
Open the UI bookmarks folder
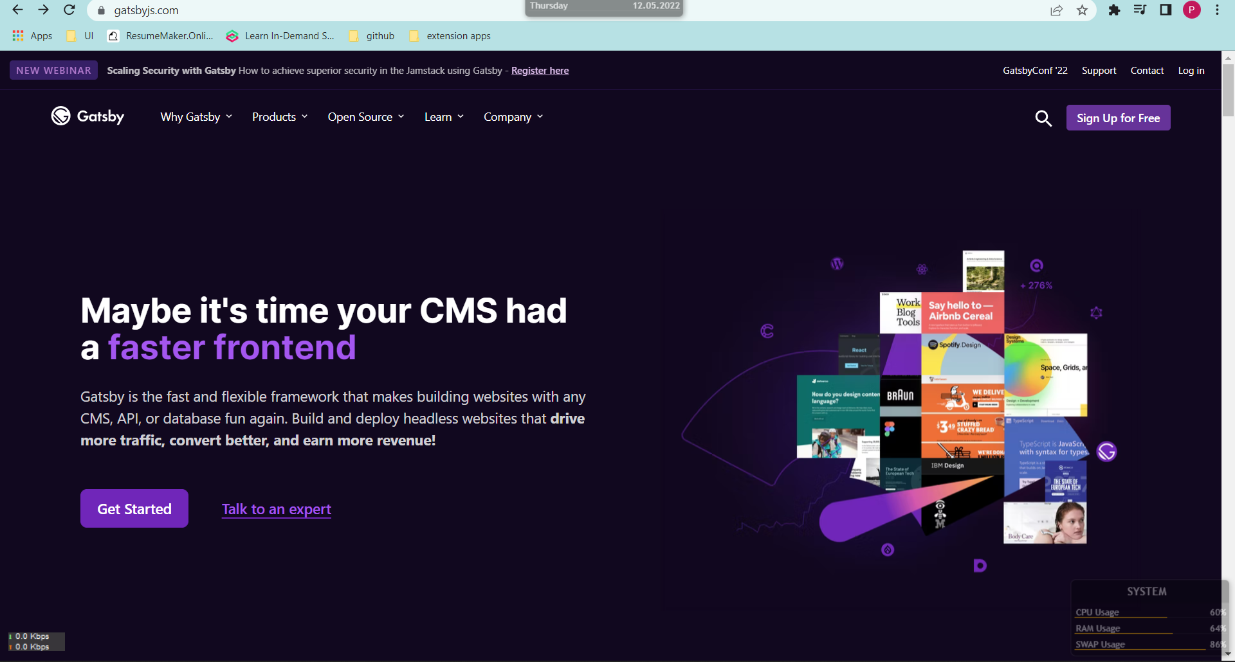tap(80, 36)
